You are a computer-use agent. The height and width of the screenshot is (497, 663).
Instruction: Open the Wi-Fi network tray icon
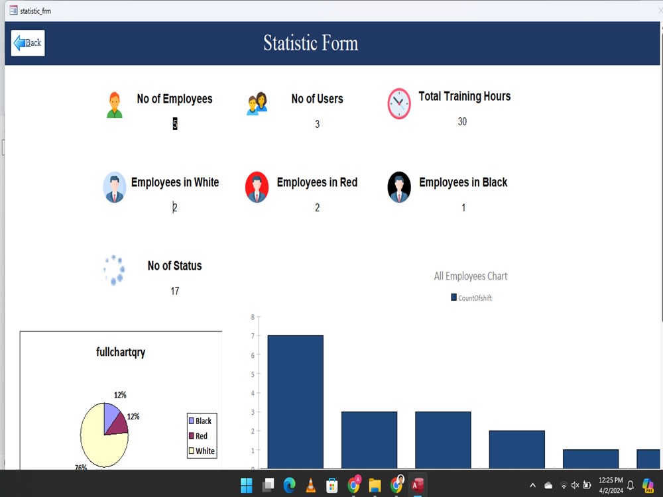[564, 485]
